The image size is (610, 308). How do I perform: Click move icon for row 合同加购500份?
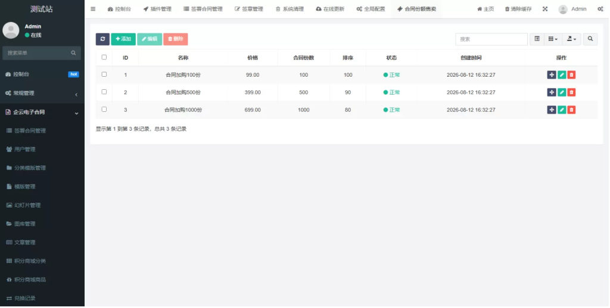click(x=552, y=92)
